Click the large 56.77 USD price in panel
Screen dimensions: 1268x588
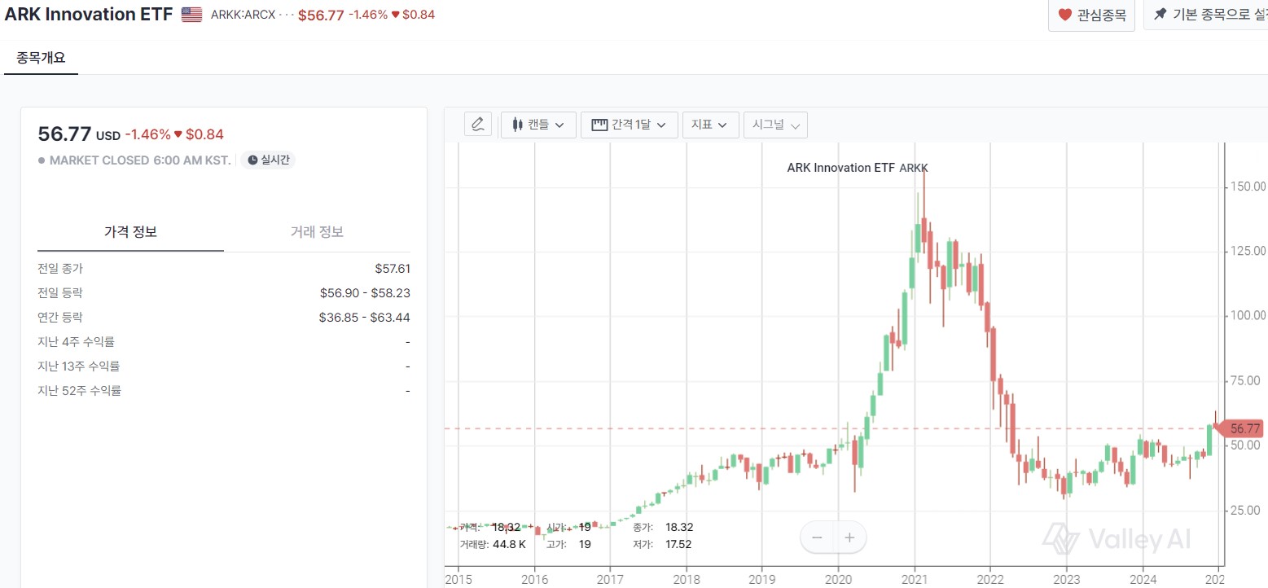pyautogui.click(x=79, y=134)
